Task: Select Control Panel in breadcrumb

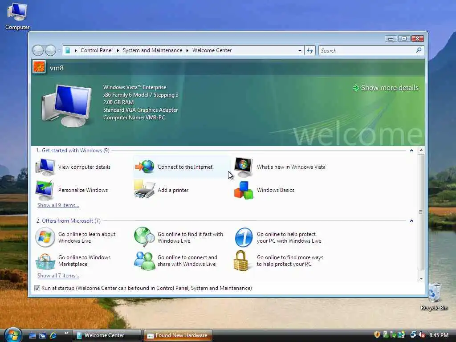Action: click(96, 50)
